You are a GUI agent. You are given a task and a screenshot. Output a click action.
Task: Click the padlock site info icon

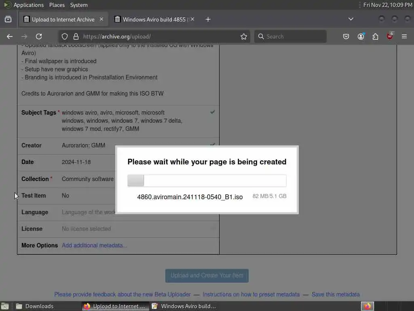(76, 36)
